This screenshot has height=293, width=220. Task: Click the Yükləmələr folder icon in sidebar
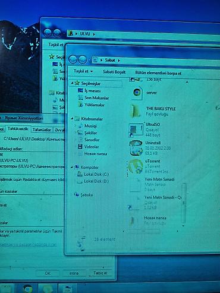tap(80, 105)
